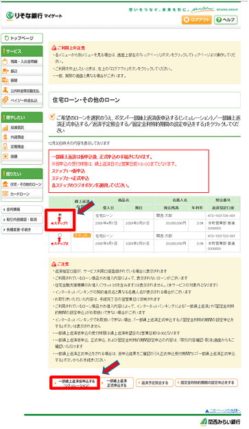Select the ステップ1 radio button
Image resolution: width=249 pixels, height=429 pixels.
click(x=60, y=215)
